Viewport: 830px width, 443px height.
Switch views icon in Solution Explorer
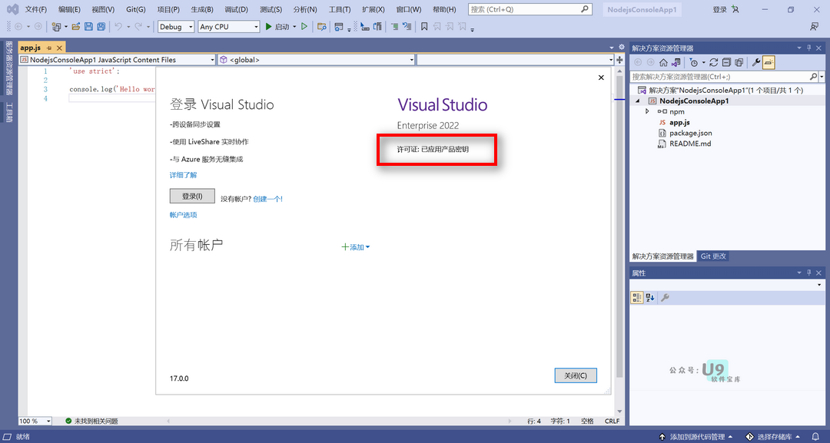676,62
